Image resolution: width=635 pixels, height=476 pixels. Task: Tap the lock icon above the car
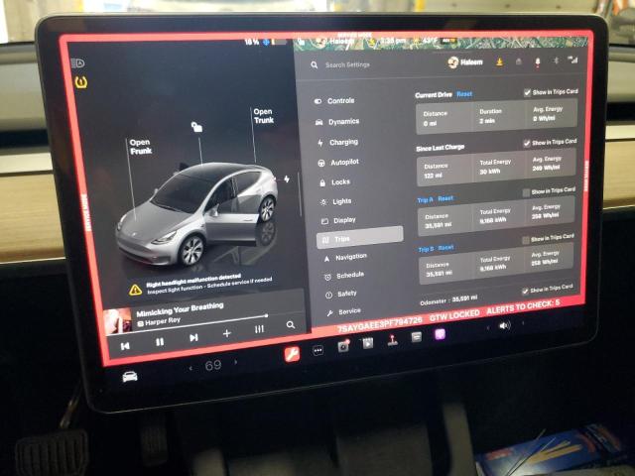pyautogui.click(x=196, y=127)
